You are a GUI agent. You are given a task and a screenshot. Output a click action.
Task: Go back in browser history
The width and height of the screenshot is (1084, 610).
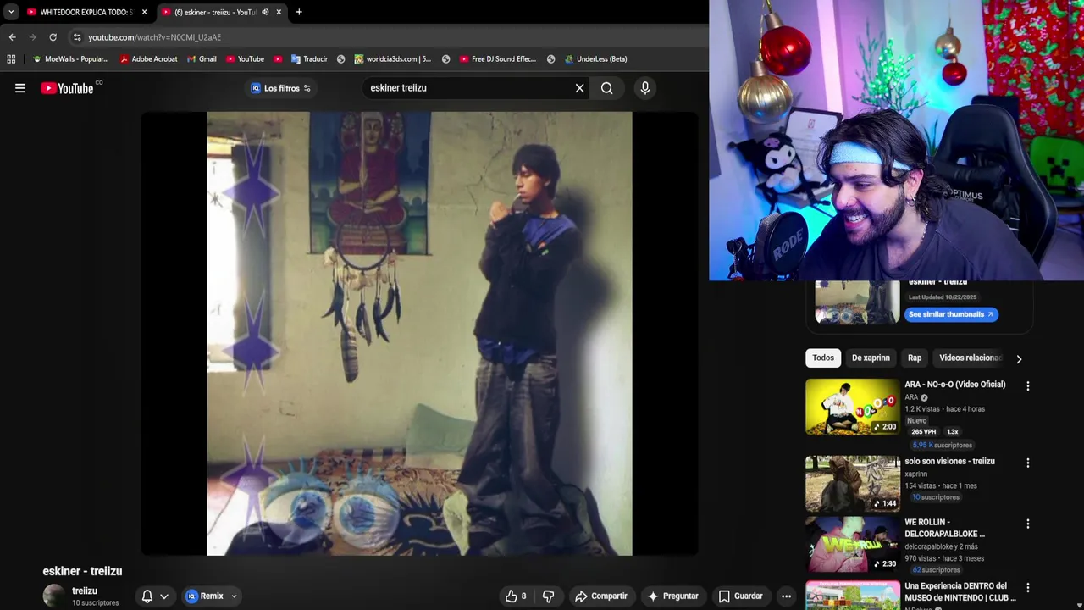12,37
